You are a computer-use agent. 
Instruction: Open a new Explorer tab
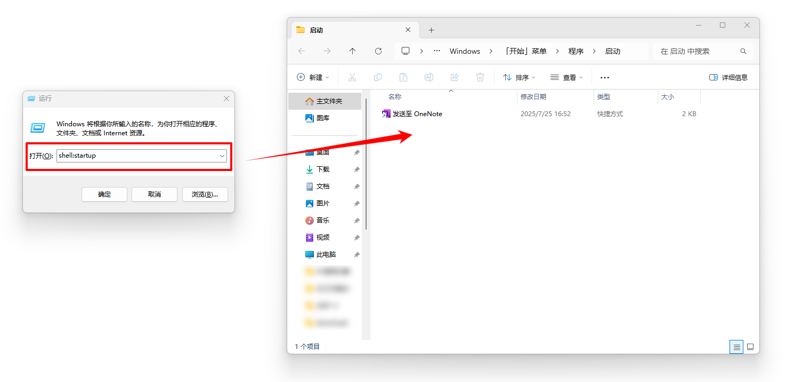432,30
